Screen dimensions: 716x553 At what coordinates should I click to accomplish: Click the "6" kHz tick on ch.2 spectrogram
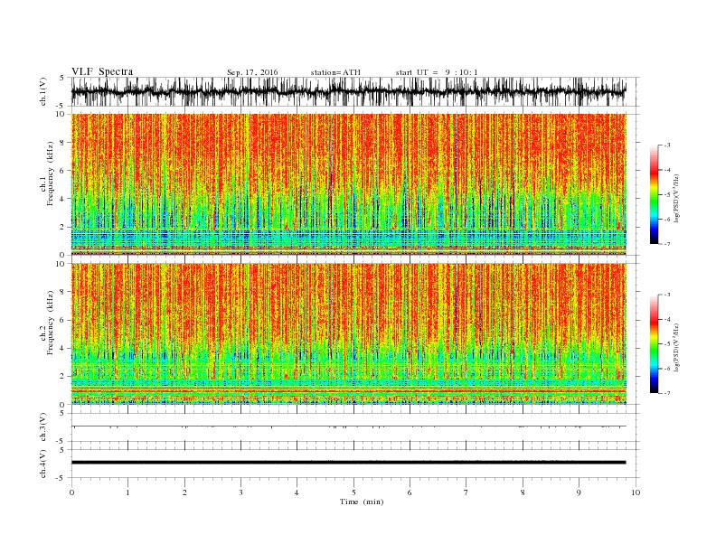click(x=61, y=320)
